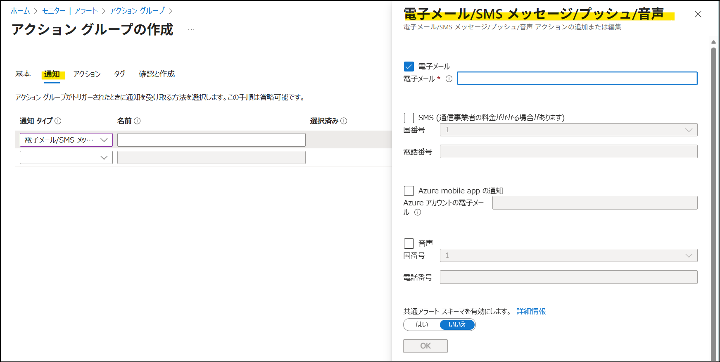Viewport: 720px width, 362px height.
Task: Click the first-row 名前 input field
Action: [x=211, y=140]
